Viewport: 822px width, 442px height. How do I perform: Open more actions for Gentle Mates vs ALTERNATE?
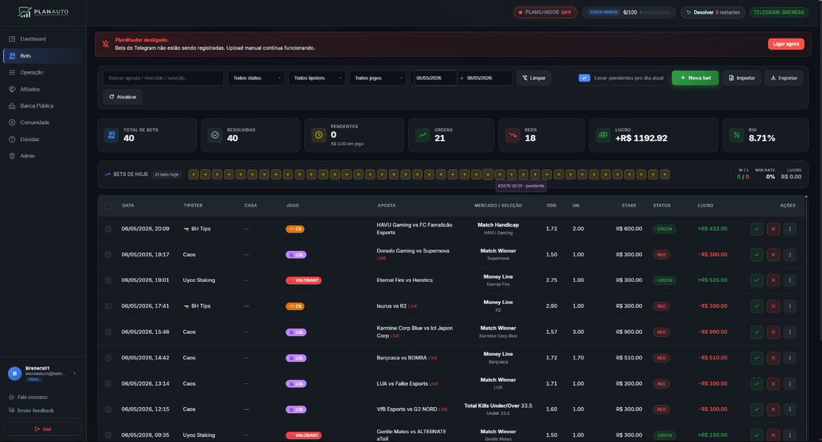(x=790, y=434)
